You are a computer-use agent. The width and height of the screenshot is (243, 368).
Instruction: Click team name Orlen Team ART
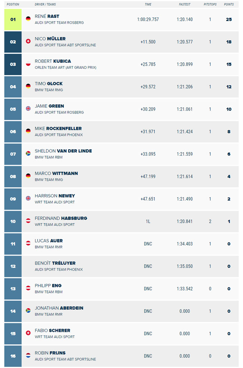(65, 68)
